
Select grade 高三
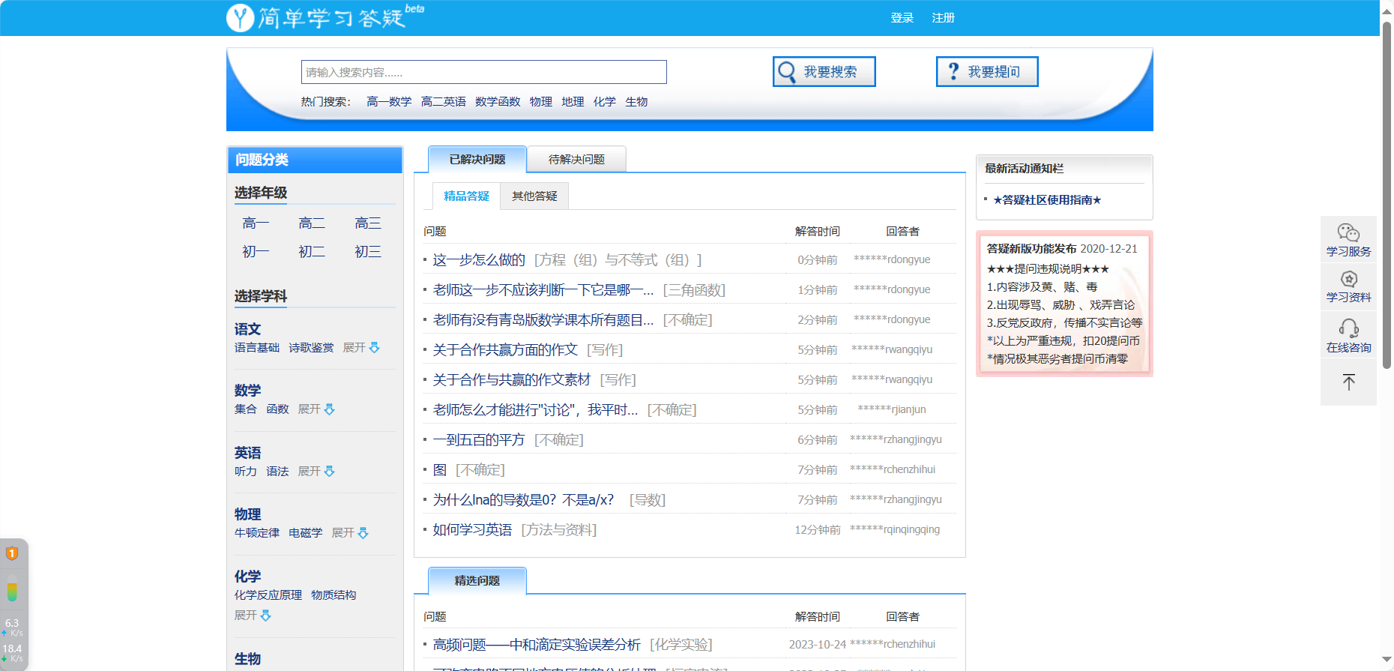368,223
